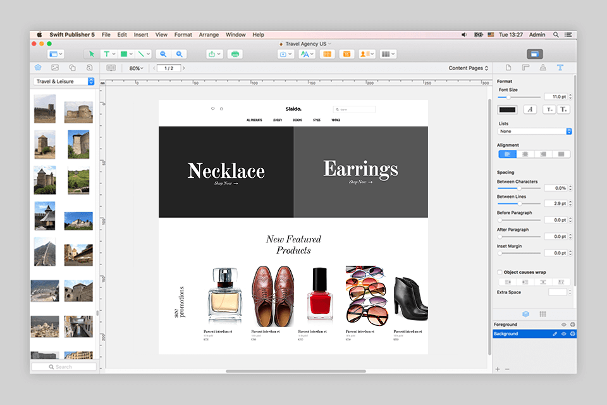Screen dimensions: 607x405
Task: Show the layers cube tab
Action: 525,314
